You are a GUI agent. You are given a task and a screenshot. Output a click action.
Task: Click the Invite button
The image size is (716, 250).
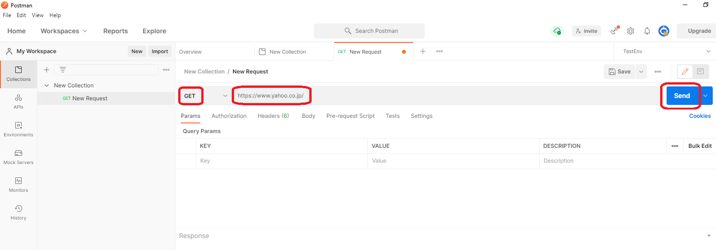pos(586,31)
